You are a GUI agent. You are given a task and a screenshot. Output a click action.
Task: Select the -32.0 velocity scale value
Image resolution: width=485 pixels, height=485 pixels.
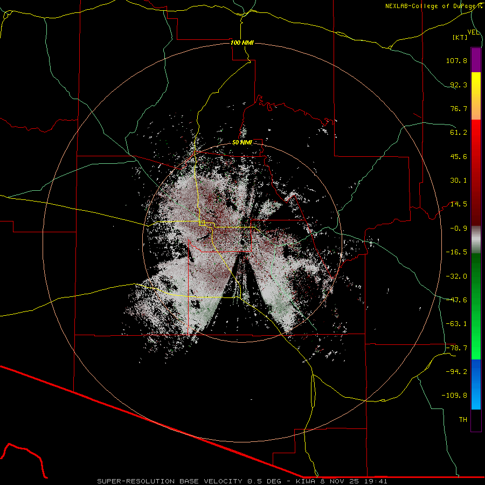pos(456,276)
